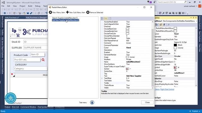The height and width of the screenshot is (113, 202).
Task: Click wrench icon in right toolbar
Action: (x=163, y=13)
